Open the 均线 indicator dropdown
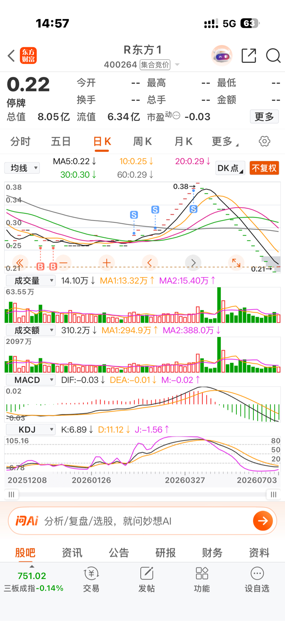This screenshot has width=285, height=621. [22, 168]
